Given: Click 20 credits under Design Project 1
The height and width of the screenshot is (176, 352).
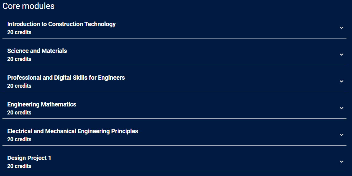Looking at the screenshot, I should pos(19,166).
